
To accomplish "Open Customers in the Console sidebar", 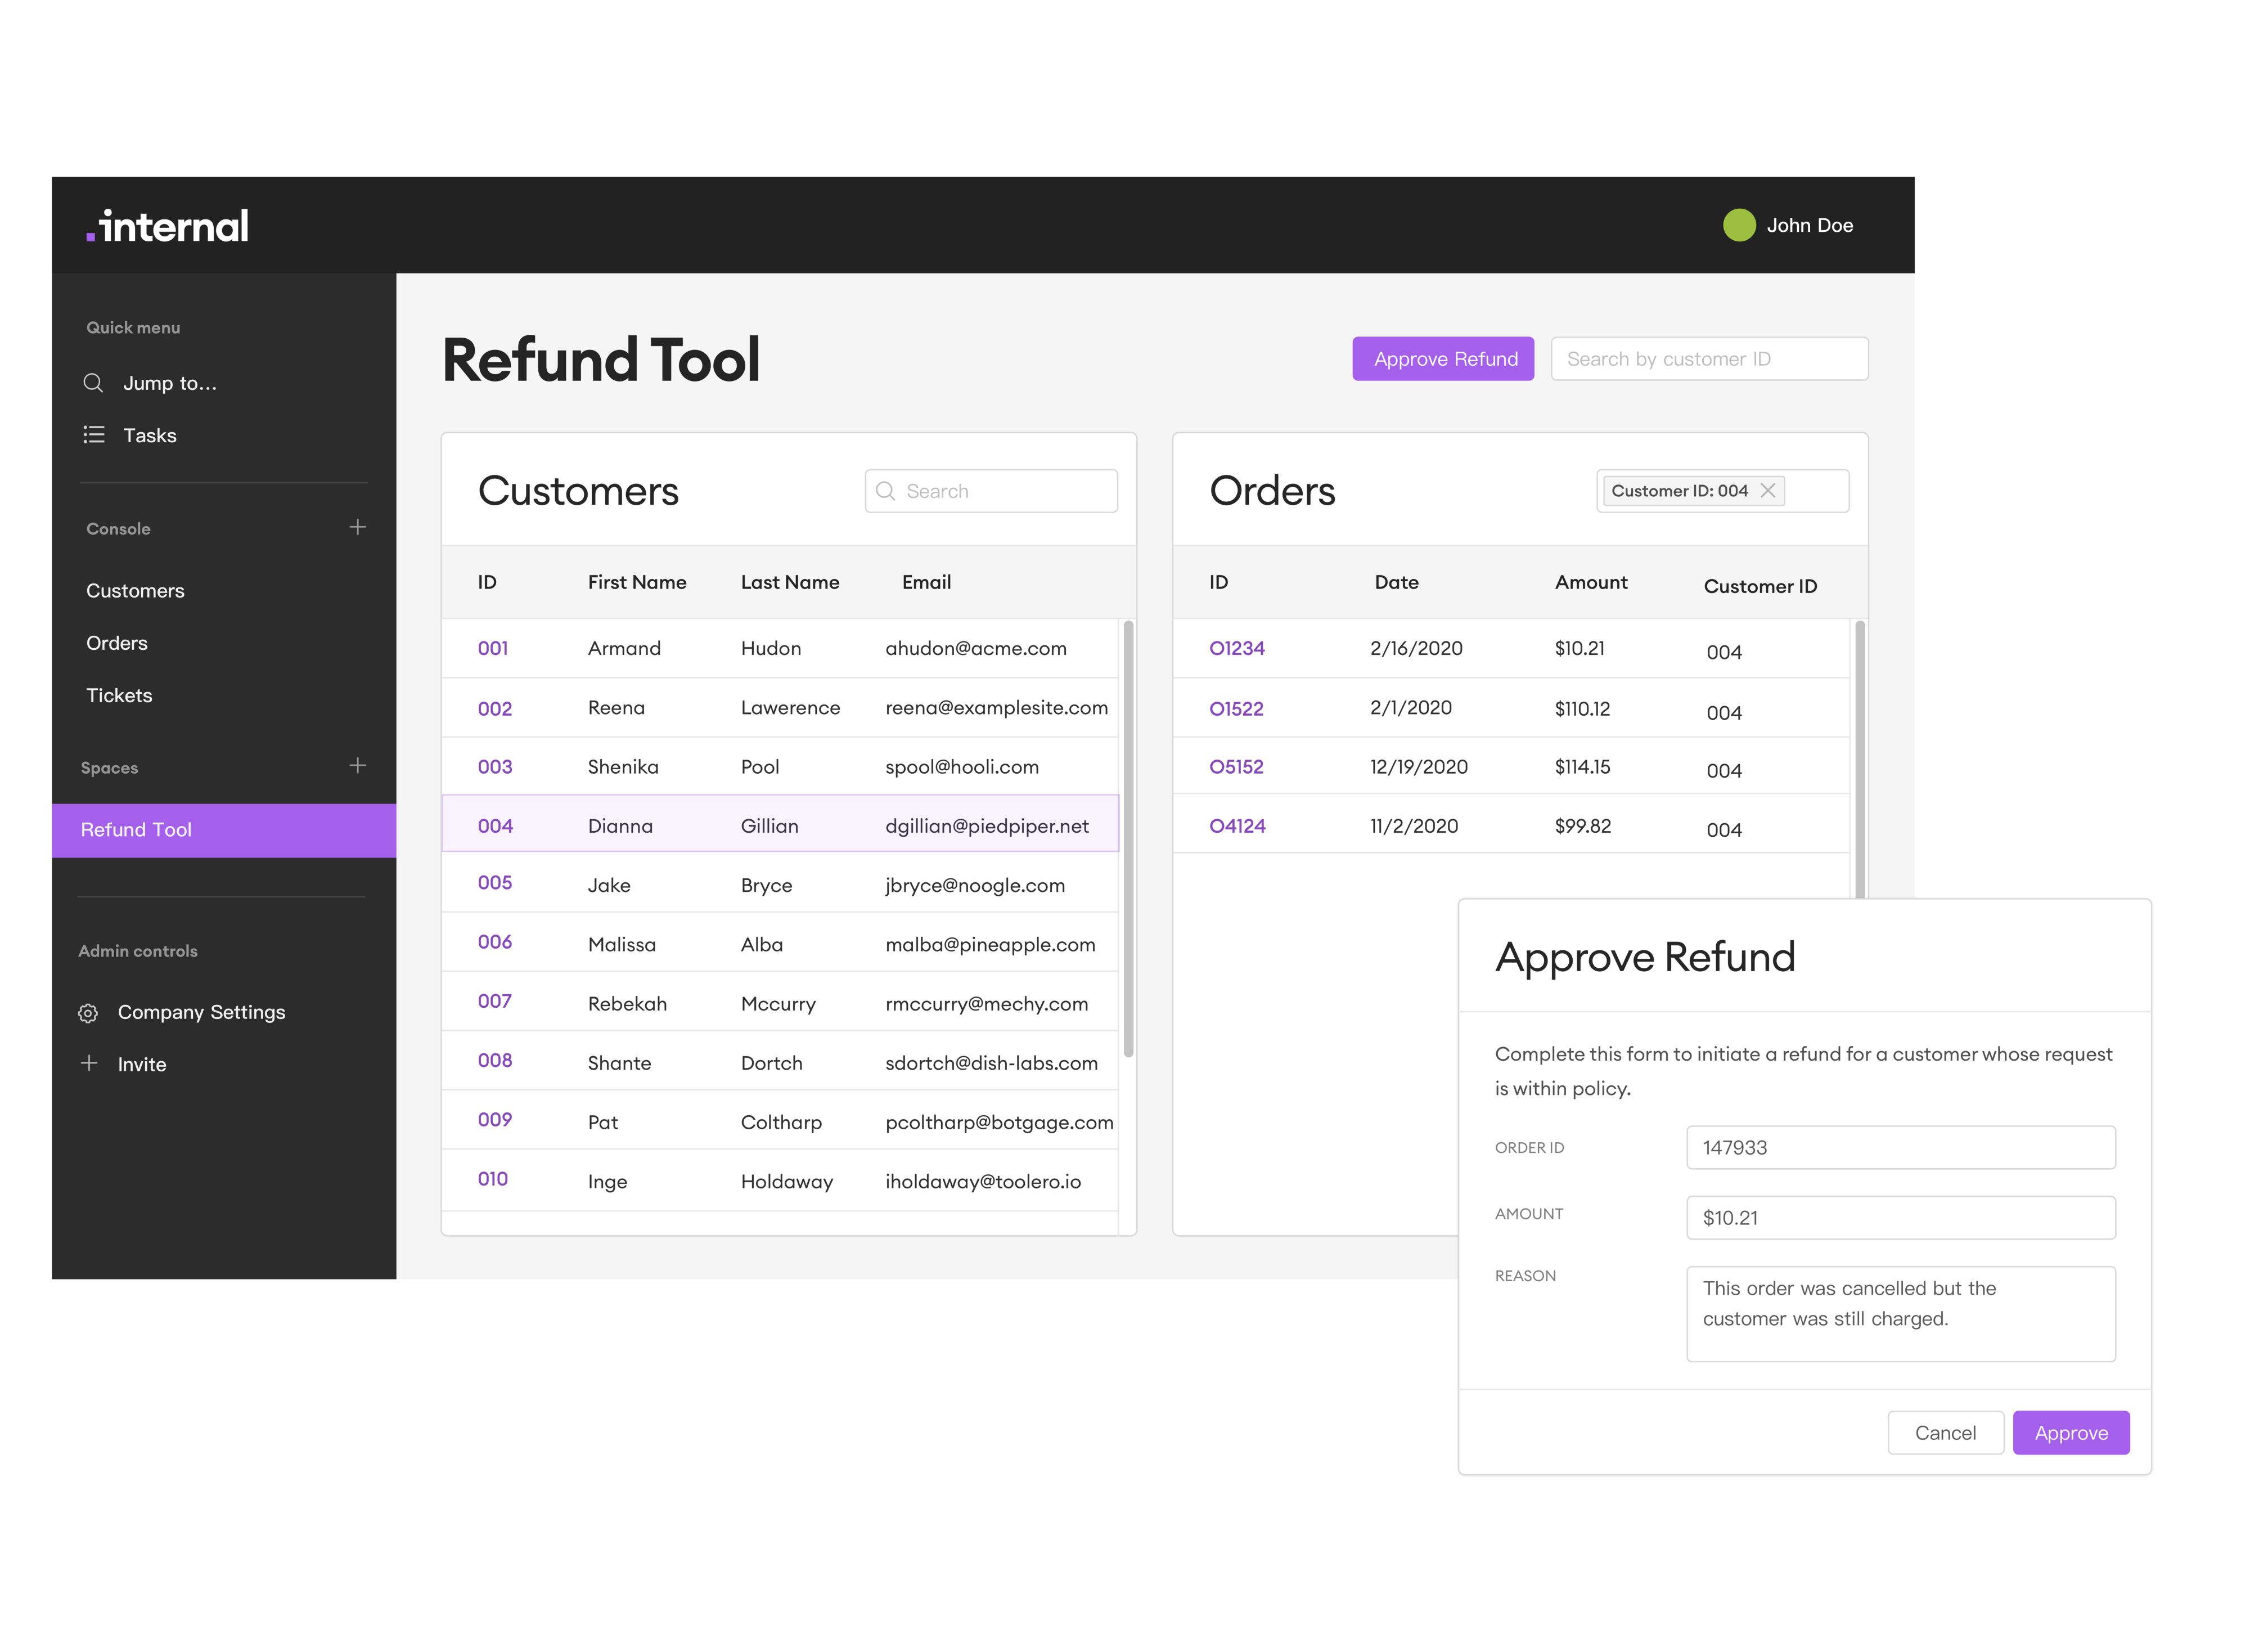I will coord(135,591).
